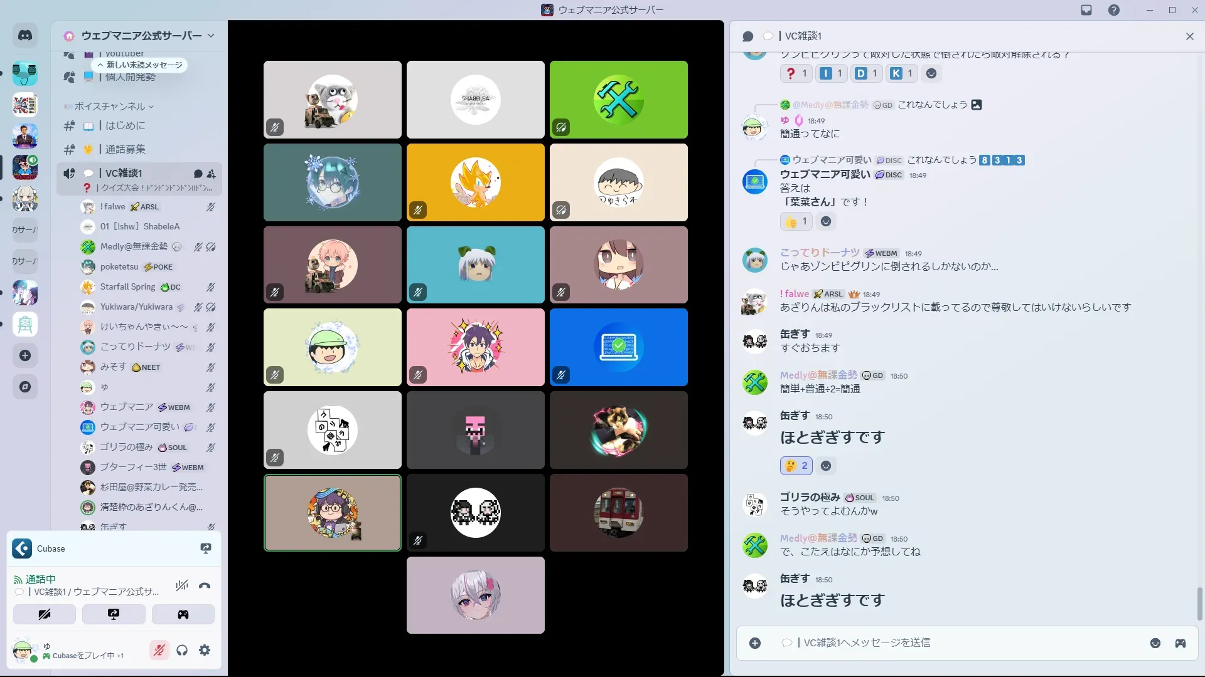Screen dimensions: 1205x677
Task: Open the ウェブマニア公式サーバー server dropdown
Action: pos(141,36)
